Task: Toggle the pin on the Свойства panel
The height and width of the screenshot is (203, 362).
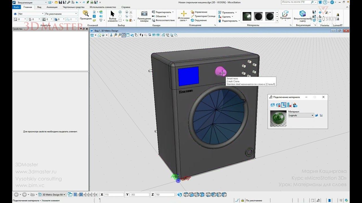Action: [84, 29]
